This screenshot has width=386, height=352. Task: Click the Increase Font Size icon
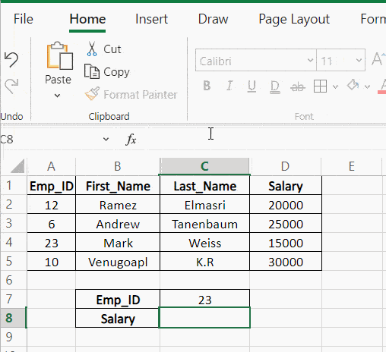point(378,59)
